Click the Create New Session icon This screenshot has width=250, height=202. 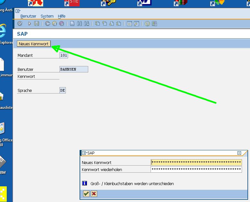[x=129, y=24]
